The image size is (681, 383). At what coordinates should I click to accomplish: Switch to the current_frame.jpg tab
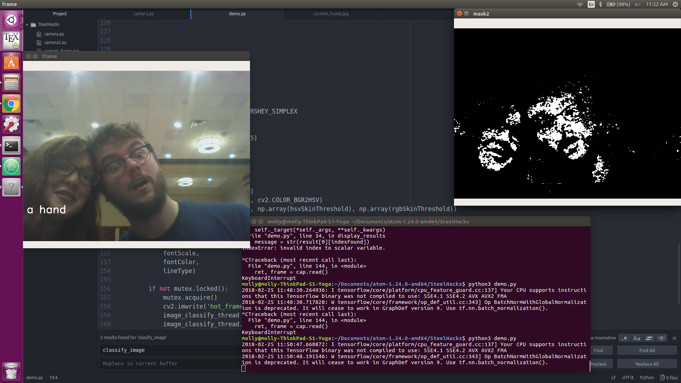pyautogui.click(x=331, y=14)
